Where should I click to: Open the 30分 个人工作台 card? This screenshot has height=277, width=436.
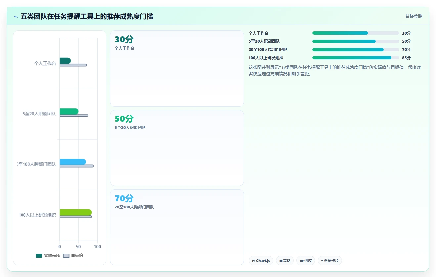pyautogui.click(x=177, y=69)
